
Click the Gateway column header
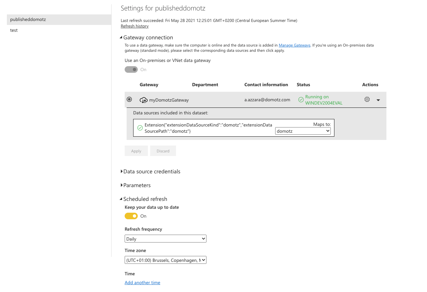tap(149, 85)
